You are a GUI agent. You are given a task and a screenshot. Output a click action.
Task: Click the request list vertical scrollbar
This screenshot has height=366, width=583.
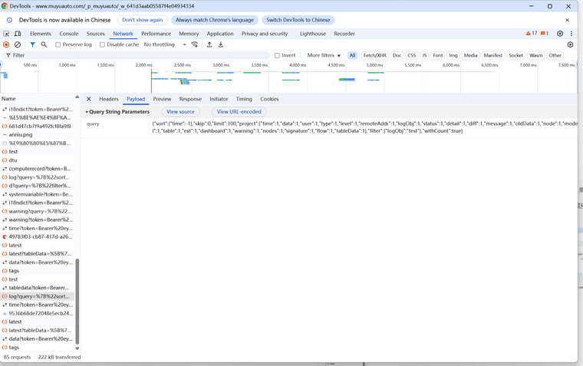[x=77, y=302]
